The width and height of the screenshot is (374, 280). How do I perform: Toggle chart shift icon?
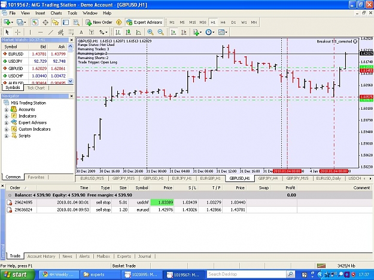click(184, 32)
